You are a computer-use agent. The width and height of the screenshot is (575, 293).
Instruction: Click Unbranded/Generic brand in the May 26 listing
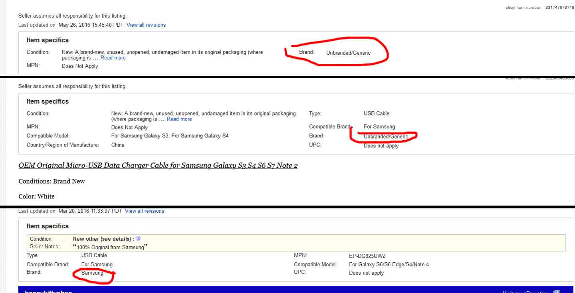348,53
